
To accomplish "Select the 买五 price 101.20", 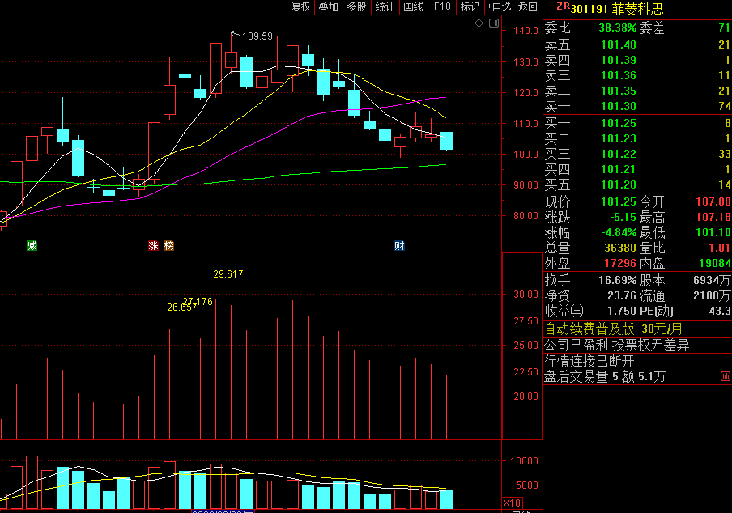I will coord(619,184).
